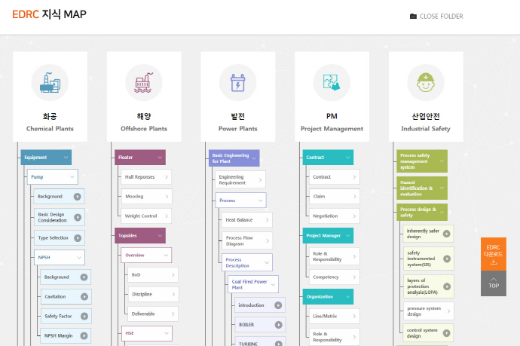
Task: Click the Project Management puzzle icon
Action: 332,83
